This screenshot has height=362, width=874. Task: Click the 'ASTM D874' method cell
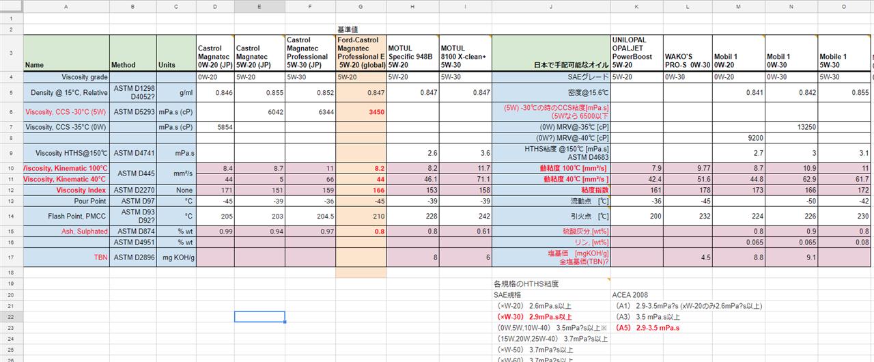point(133,232)
